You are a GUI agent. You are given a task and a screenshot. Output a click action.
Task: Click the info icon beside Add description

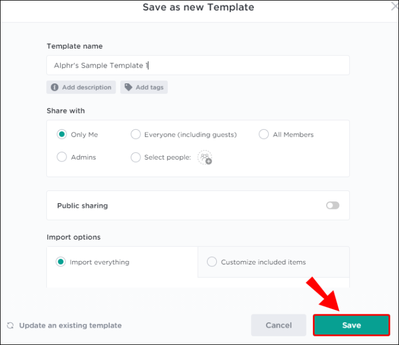click(54, 87)
